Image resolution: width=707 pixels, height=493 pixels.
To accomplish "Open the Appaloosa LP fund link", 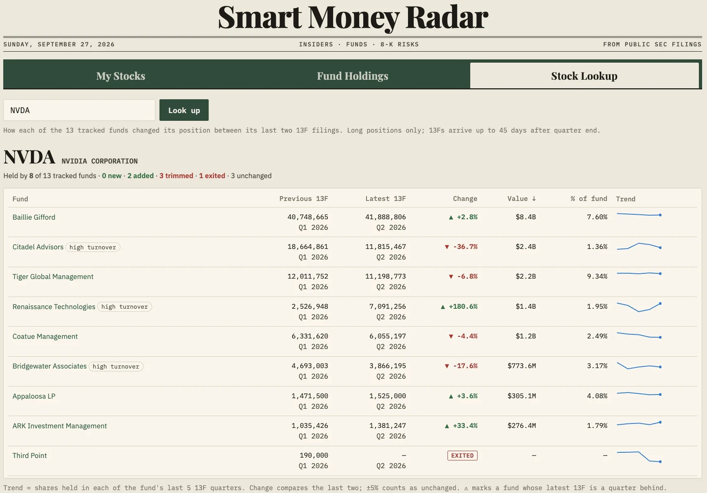I will click(x=34, y=396).
